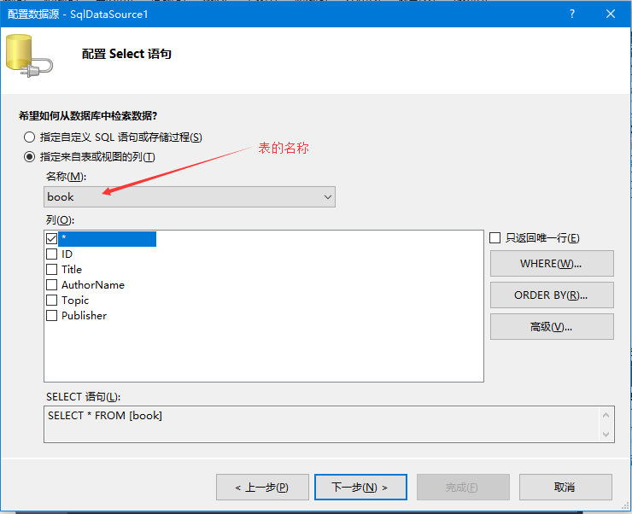Enable the AuthorName column checkbox
Image resolution: width=632 pixels, height=514 pixels.
(x=52, y=285)
